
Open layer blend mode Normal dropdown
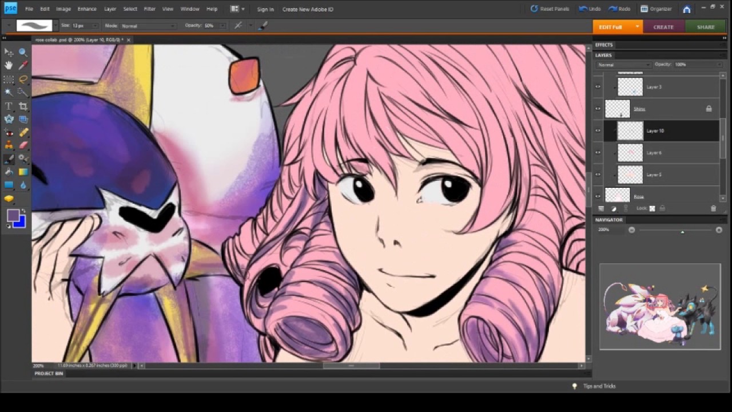pos(623,65)
